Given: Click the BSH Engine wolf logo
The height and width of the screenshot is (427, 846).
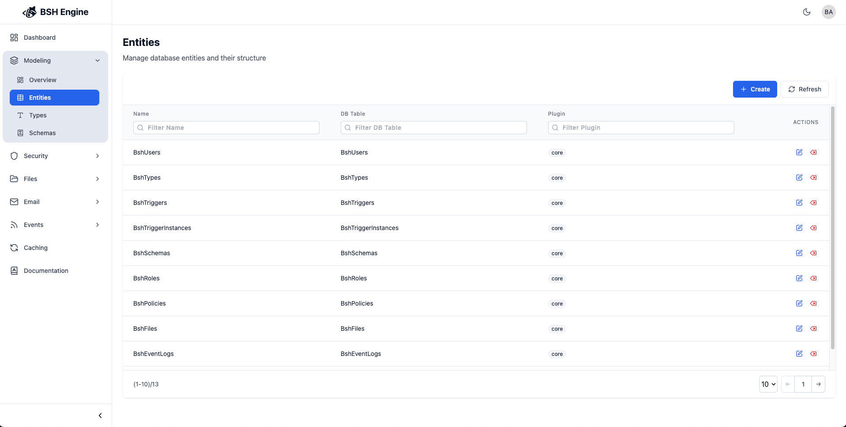Looking at the screenshot, I should 29,12.
